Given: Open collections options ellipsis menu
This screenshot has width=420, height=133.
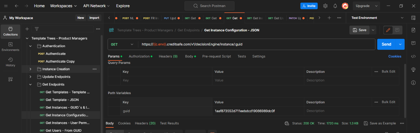Looking at the screenshot, I should click(x=98, y=29).
